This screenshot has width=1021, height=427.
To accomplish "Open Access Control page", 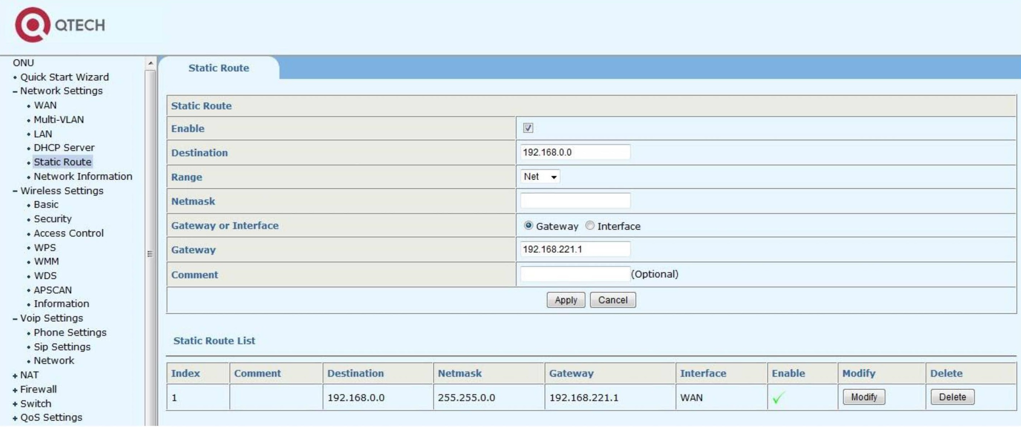I will [x=68, y=233].
